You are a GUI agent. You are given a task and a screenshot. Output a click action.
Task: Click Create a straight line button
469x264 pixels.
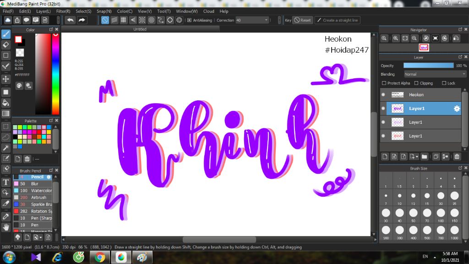coord(337,20)
